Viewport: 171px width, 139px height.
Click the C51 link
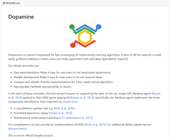pyautogui.click(x=63, y=118)
